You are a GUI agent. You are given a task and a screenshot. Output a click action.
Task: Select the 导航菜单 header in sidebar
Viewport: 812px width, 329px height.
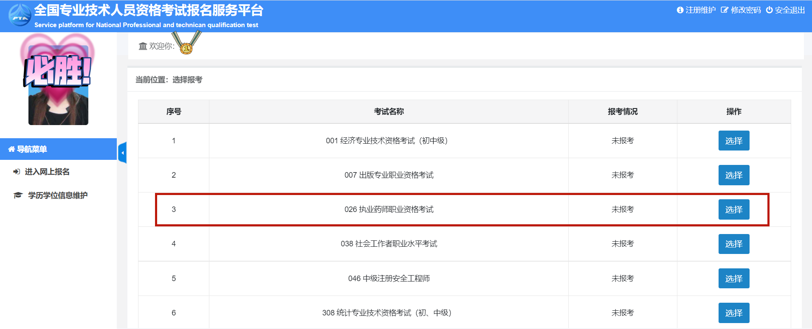click(58, 149)
